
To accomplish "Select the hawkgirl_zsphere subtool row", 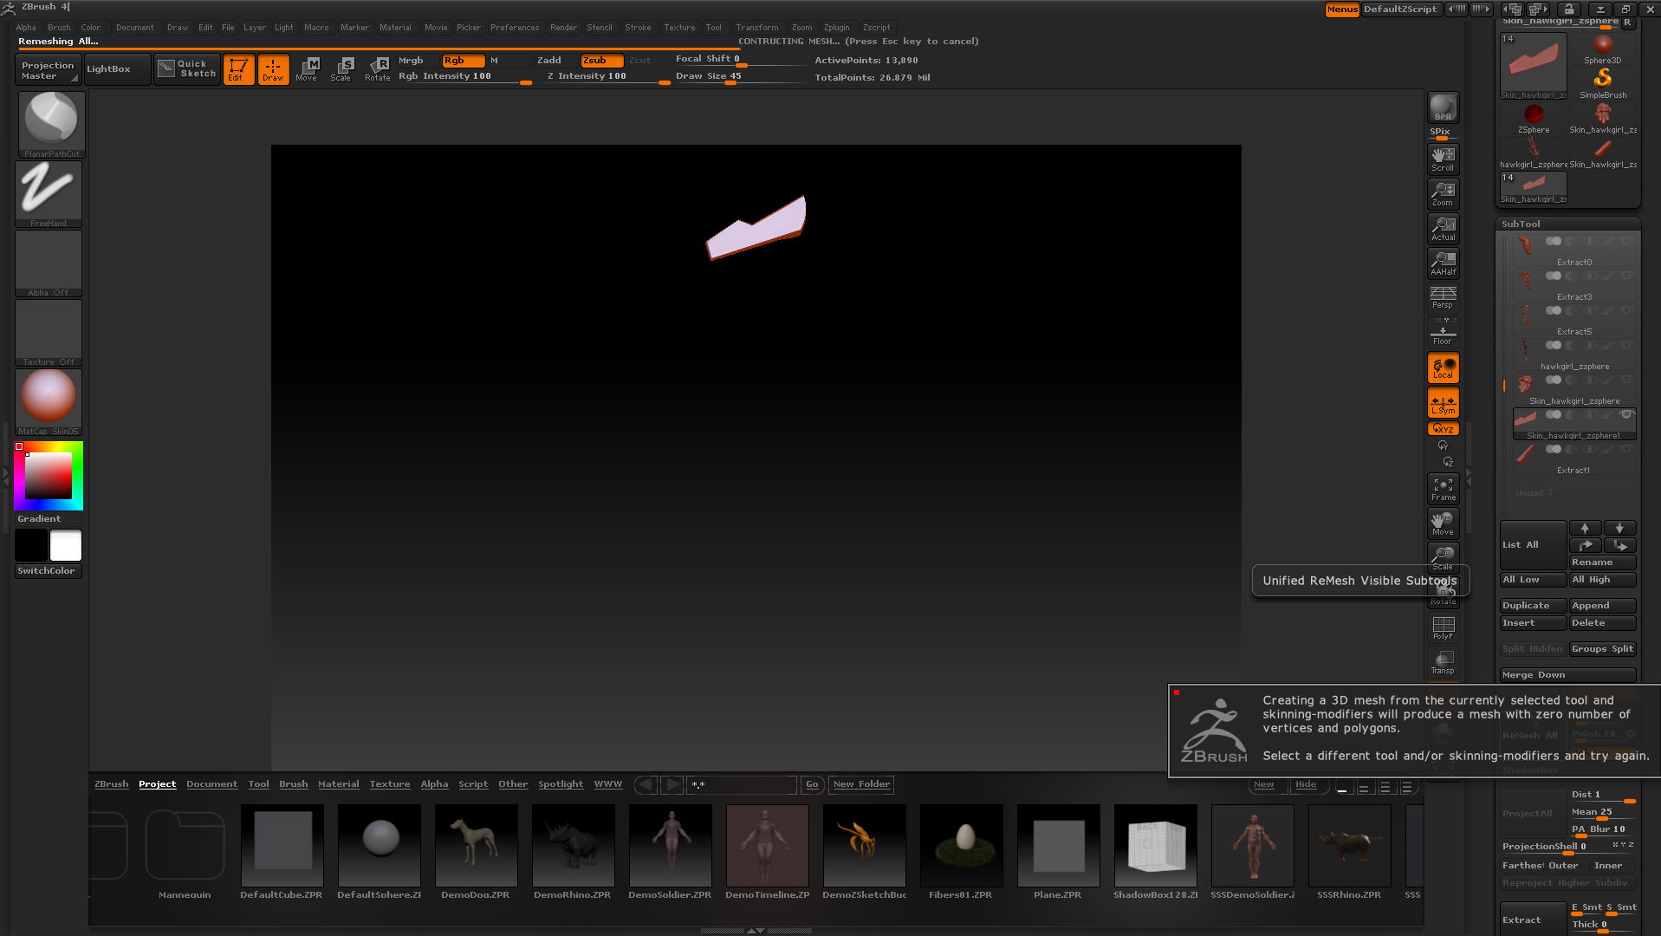I will tap(1574, 354).
